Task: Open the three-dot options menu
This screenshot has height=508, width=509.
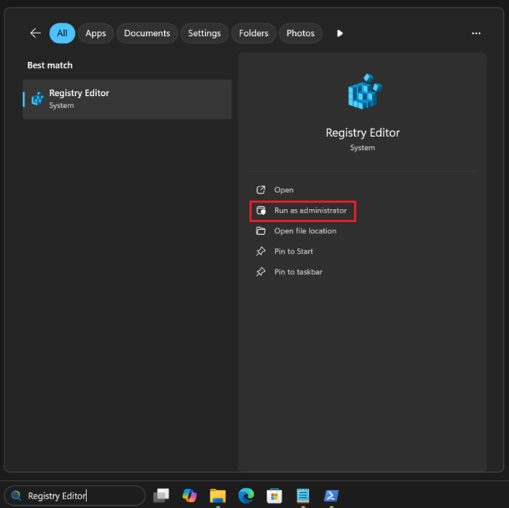Action: [x=476, y=33]
